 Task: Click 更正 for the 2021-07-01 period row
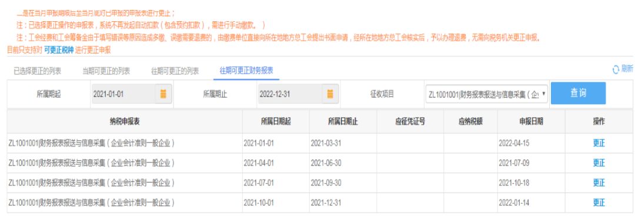click(x=599, y=183)
